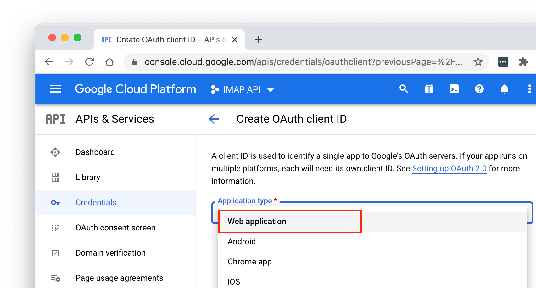The image size is (536, 288).
Task: Open OAuth consent screen page
Action: point(115,228)
